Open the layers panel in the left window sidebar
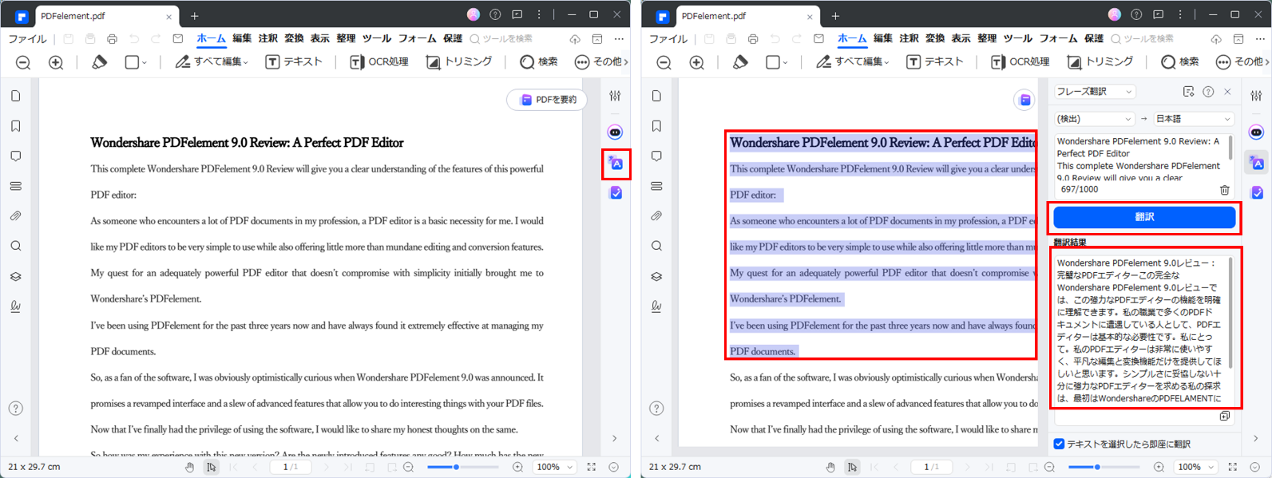 coord(16,276)
